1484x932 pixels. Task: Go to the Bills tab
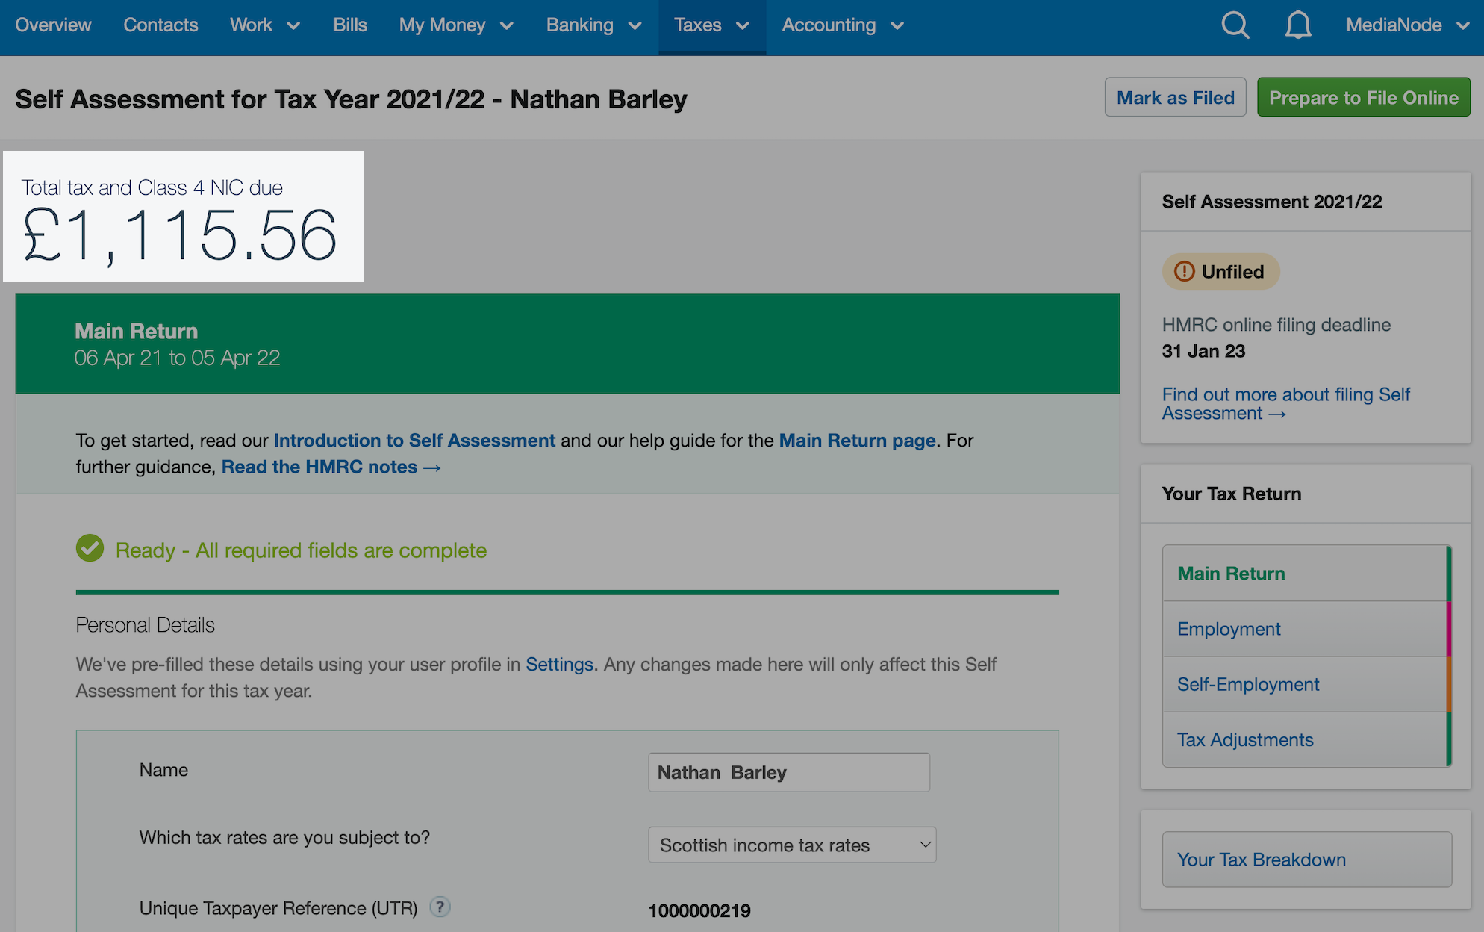pyautogui.click(x=350, y=25)
